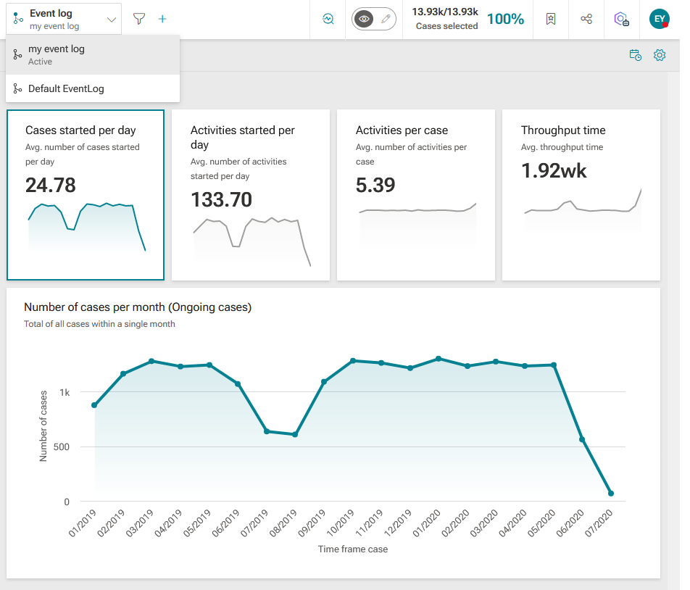Select Activities per case card

416,195
